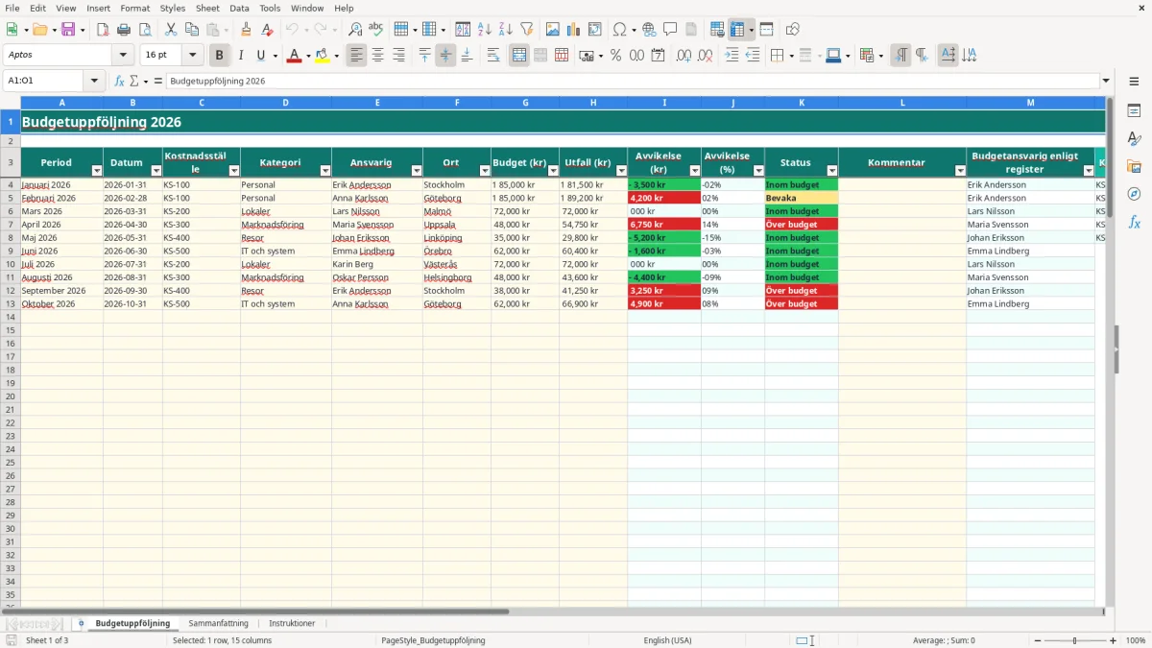Apply the red font color swatch
The image size is (1152, 648).
tap(294, 56)
